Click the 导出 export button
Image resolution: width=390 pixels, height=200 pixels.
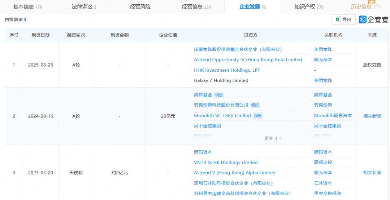[x=343, y=19]
